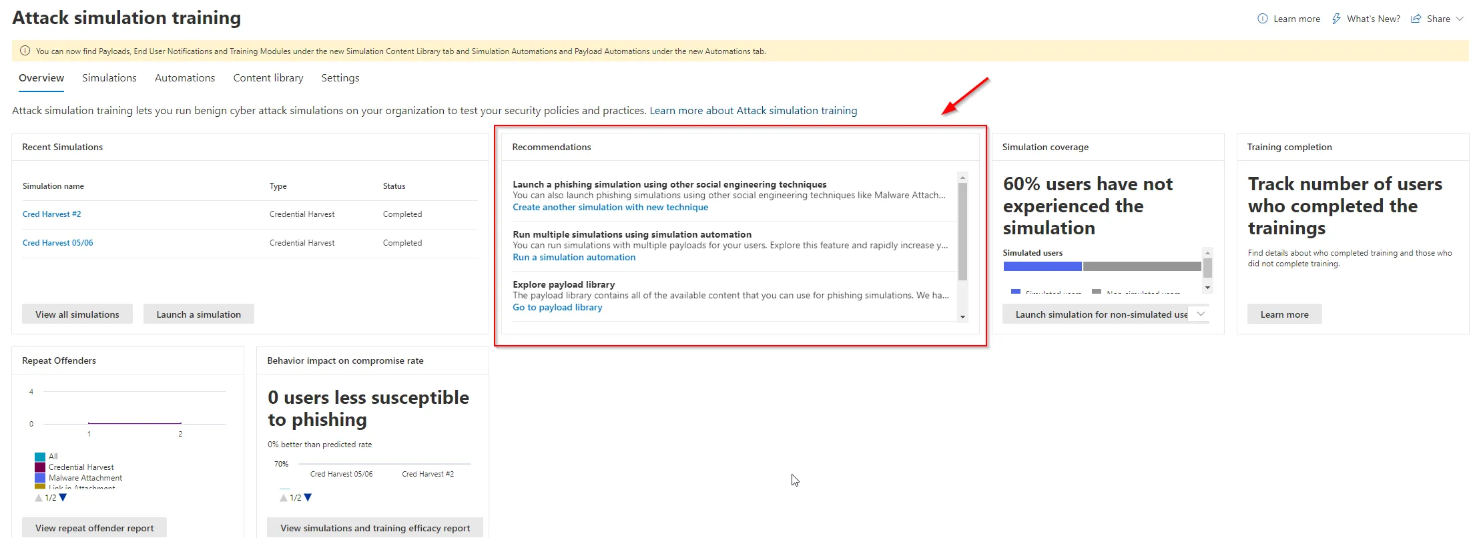
Task: Click the 60% users have not experienced heading
Action: (1088, 206)
